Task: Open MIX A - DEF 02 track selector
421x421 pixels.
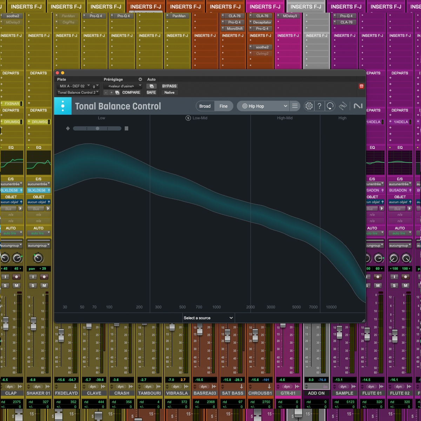Action: [74, 86]
